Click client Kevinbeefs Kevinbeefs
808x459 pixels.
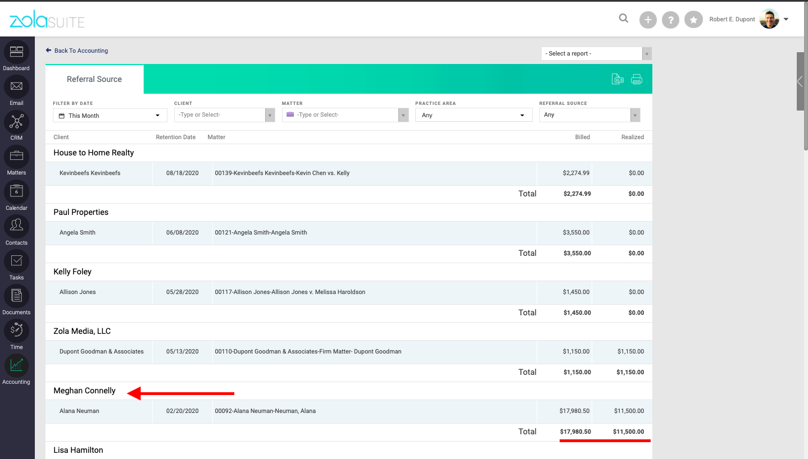(90, 173)
